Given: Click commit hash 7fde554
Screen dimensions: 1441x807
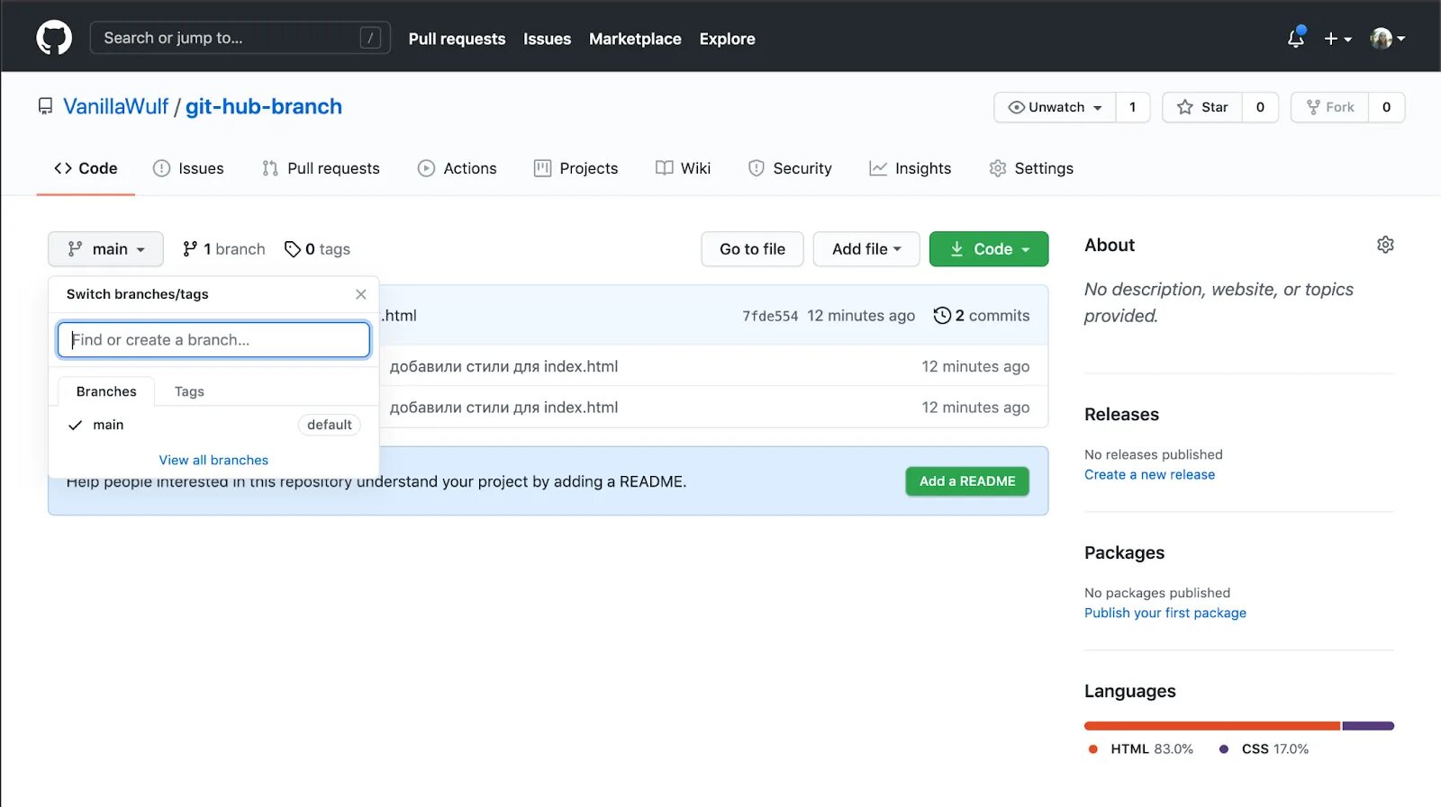Looking at the screenshot, I should click(770, 316).
